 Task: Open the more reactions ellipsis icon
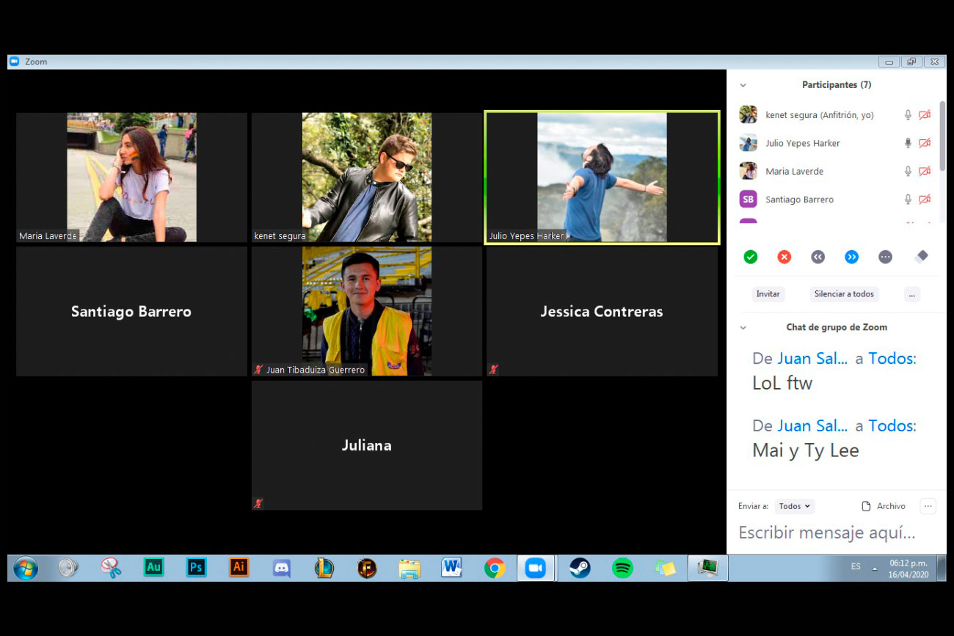click(x=885, y=257)
